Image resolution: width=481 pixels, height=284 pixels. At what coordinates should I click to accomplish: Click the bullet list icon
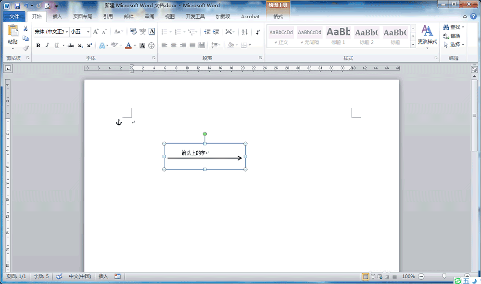pos(165,32)
